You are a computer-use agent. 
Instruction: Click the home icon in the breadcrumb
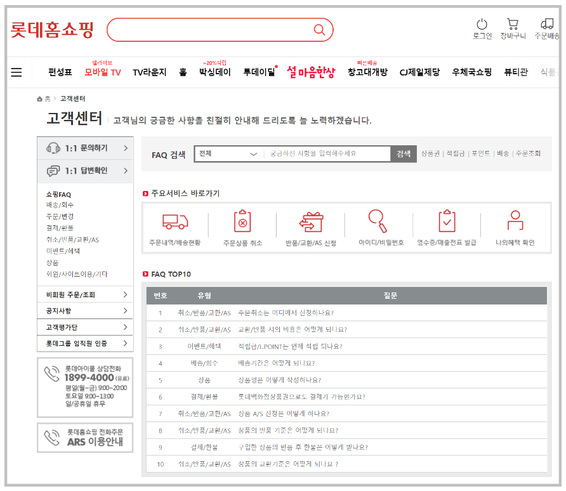40,99
